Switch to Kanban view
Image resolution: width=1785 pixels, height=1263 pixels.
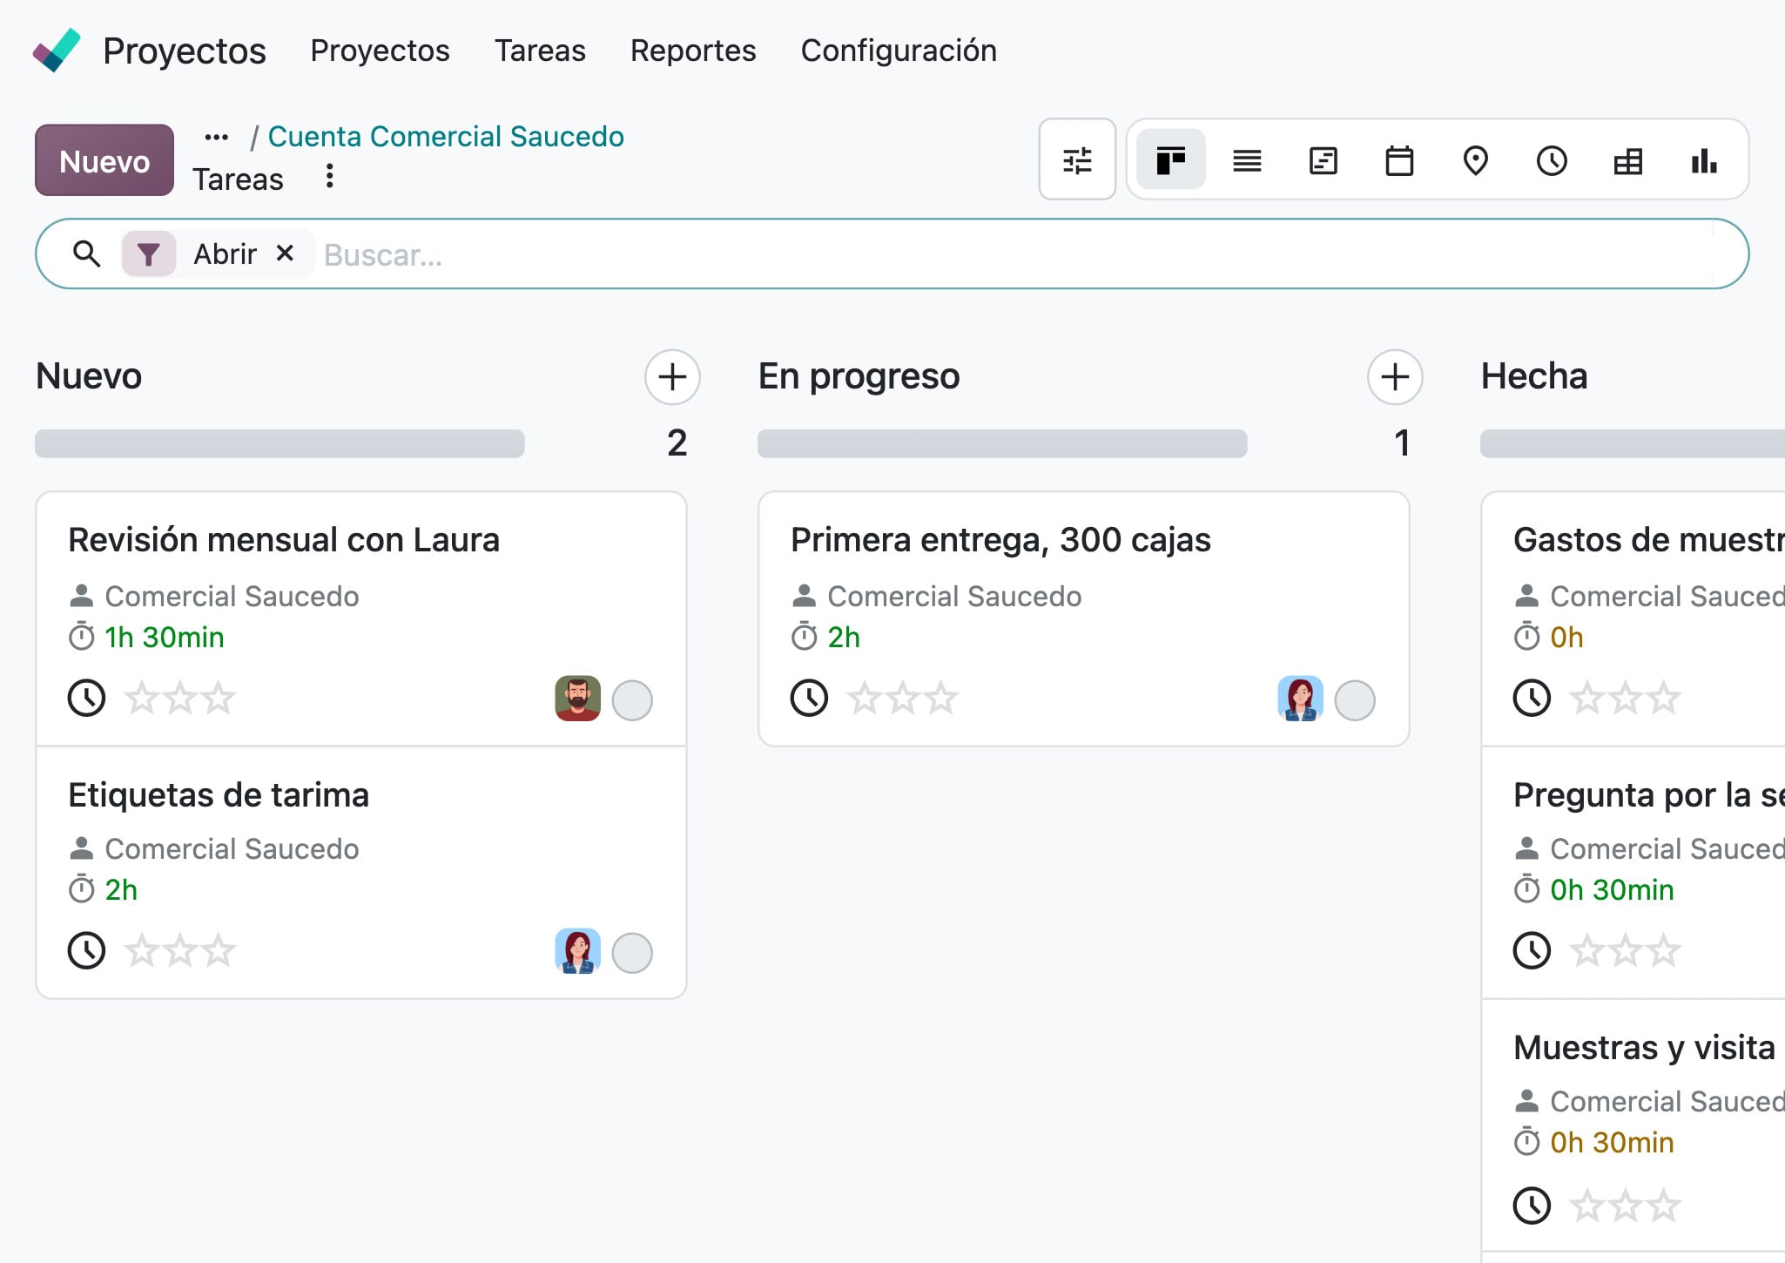tap(1171, 160)
